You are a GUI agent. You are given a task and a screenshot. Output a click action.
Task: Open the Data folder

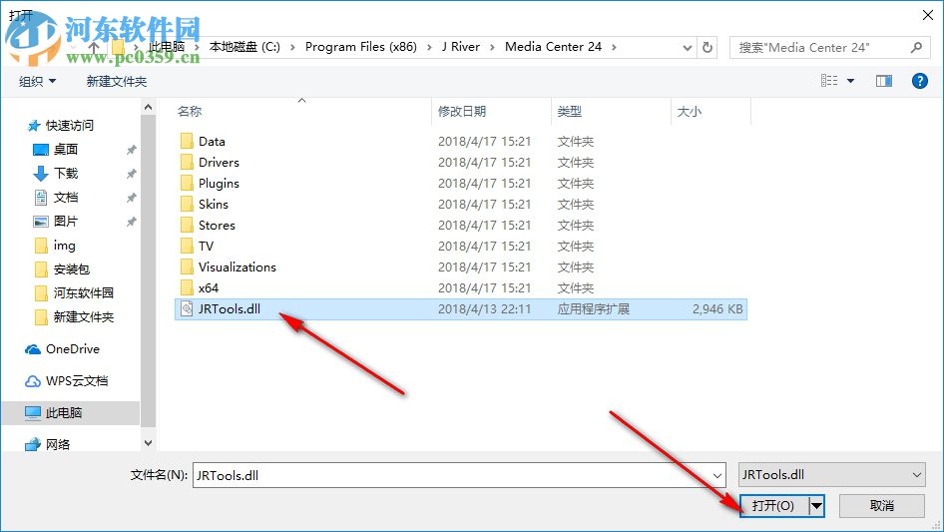click(212, 142)
